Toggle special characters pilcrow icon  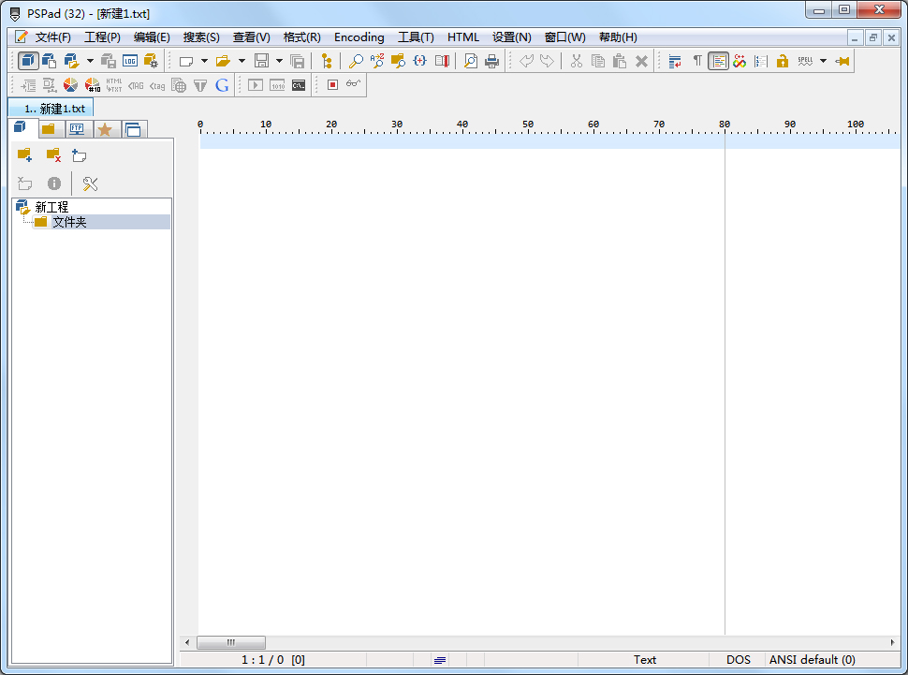click(697, 61)
